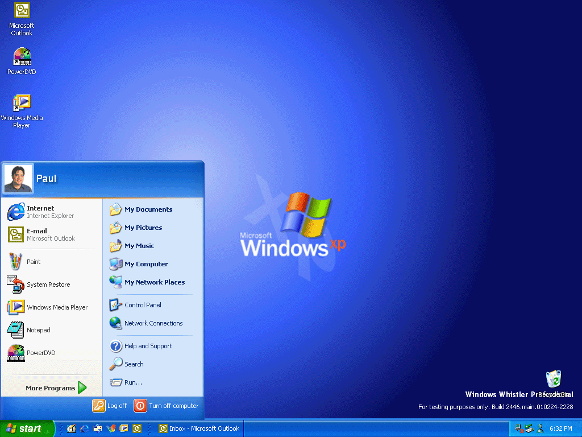Screen dimensions: 582x437
Task: Switch to Inbox - Microsoft Outlook taskbar button
Action: point(199,428)
